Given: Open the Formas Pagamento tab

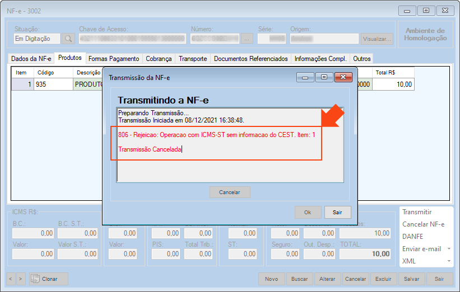Looking at the screenshot, I should click(x=114, y=59).
